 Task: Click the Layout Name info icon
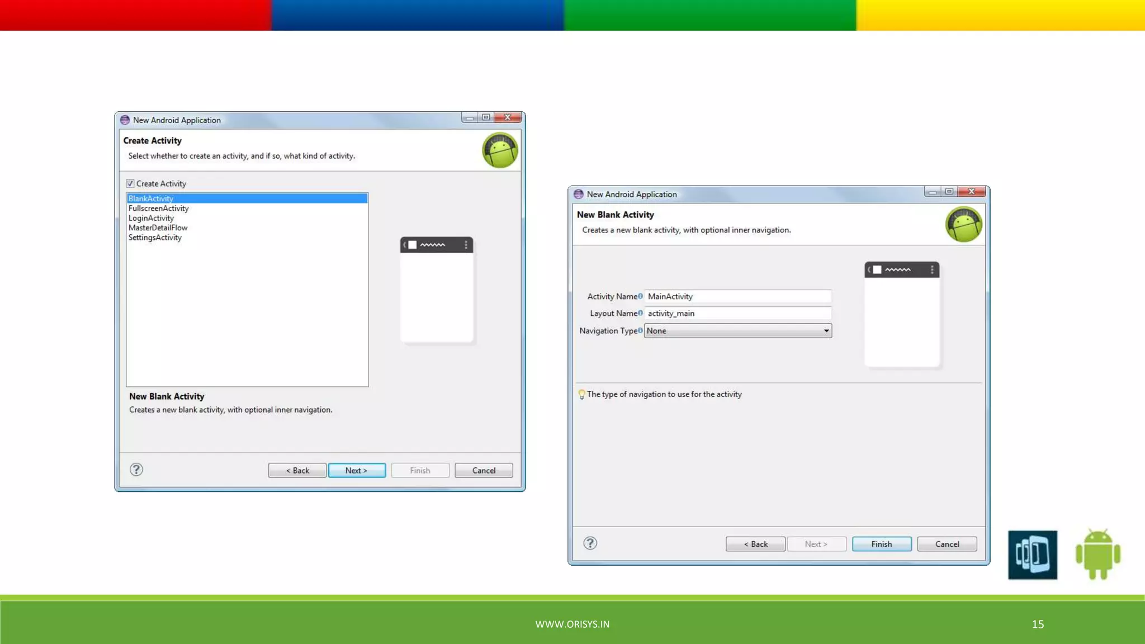coord(640,313)
